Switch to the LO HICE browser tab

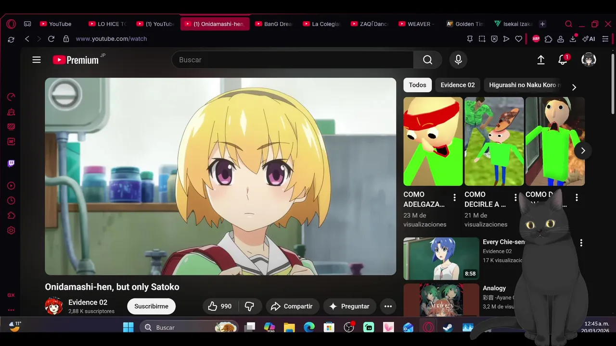(x=108, y=24)
